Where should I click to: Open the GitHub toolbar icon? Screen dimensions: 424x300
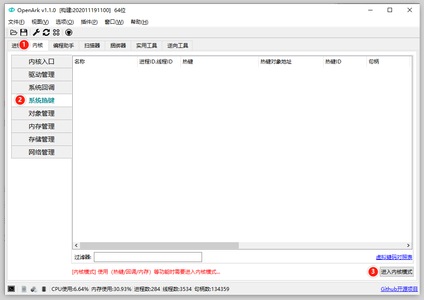point(68,32)
